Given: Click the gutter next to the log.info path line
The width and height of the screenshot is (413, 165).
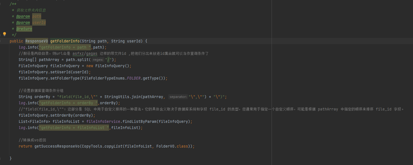Looking at the screenshot, I should 4,47.
